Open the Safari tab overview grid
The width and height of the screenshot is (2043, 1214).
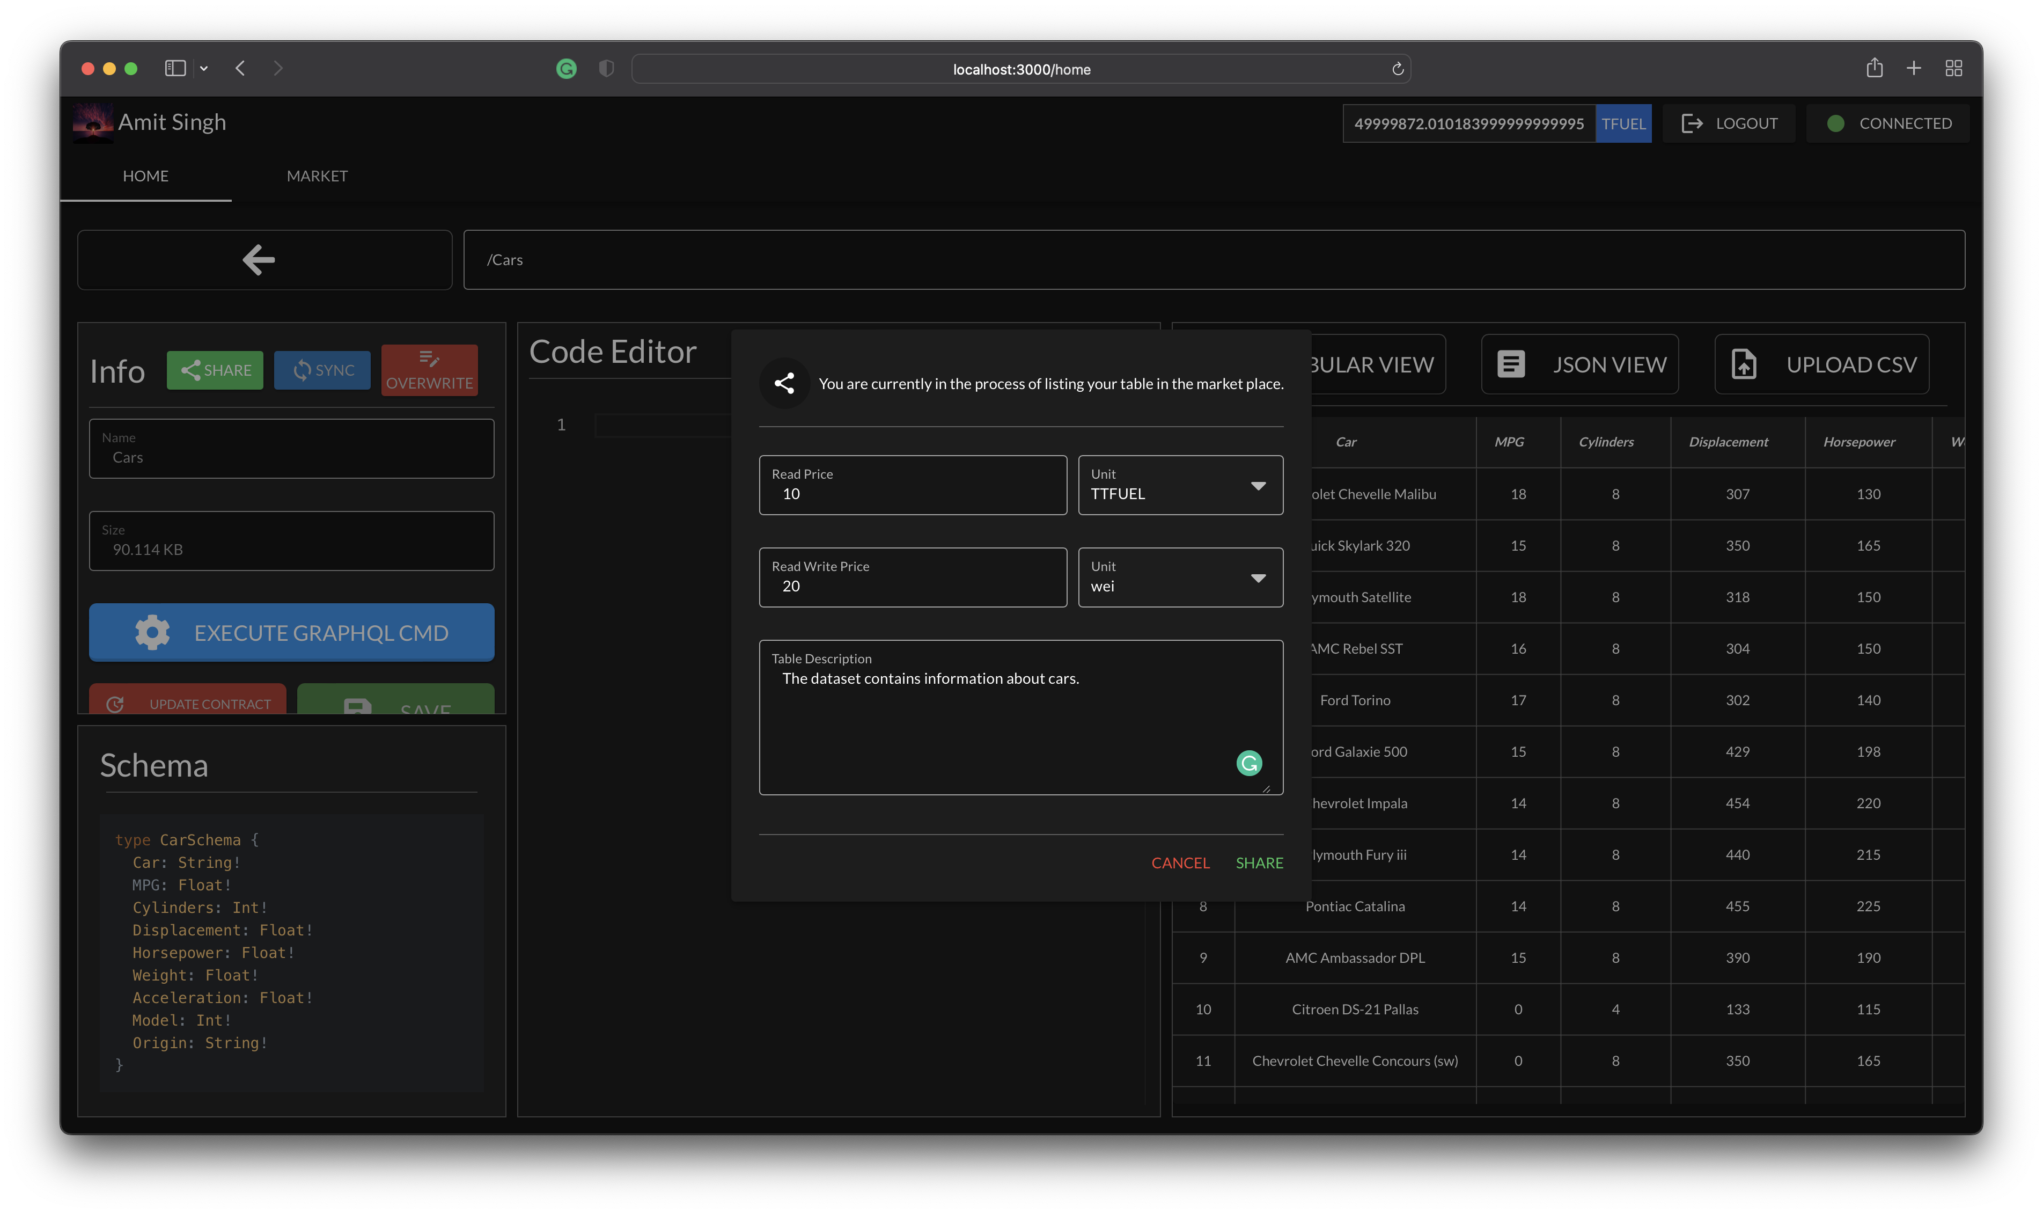1953,68
